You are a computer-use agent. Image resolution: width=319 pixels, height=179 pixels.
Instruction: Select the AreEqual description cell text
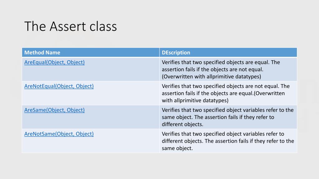tap(221, 69)
